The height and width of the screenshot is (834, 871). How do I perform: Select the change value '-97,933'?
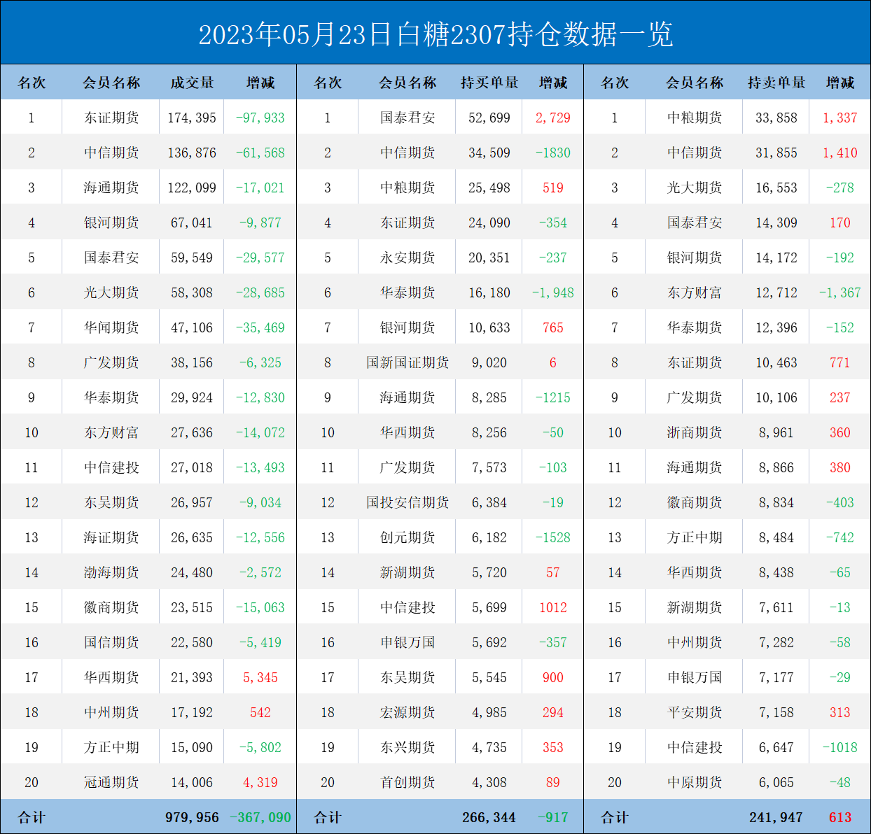coord(260,118)
